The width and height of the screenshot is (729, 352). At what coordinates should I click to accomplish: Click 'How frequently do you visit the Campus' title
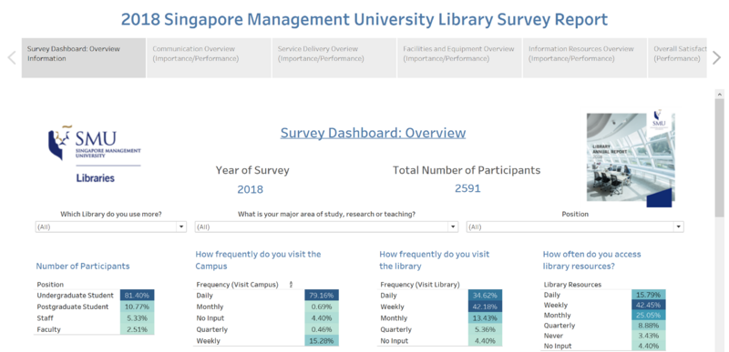click(258, 260)
